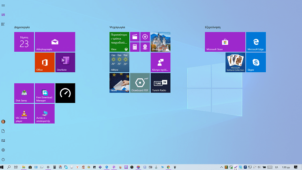Open Viber on taskbar
Viewport: 302px width, 170px height.
click(x=114, y=167)
